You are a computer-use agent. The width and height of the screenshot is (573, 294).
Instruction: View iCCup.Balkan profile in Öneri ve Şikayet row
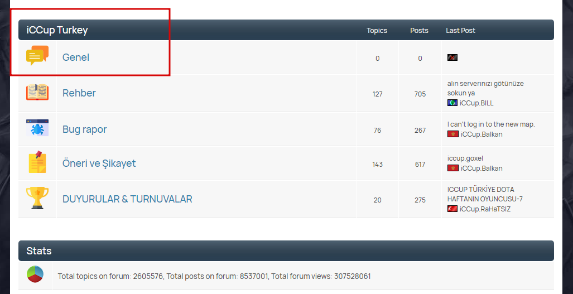pos(481,168)
